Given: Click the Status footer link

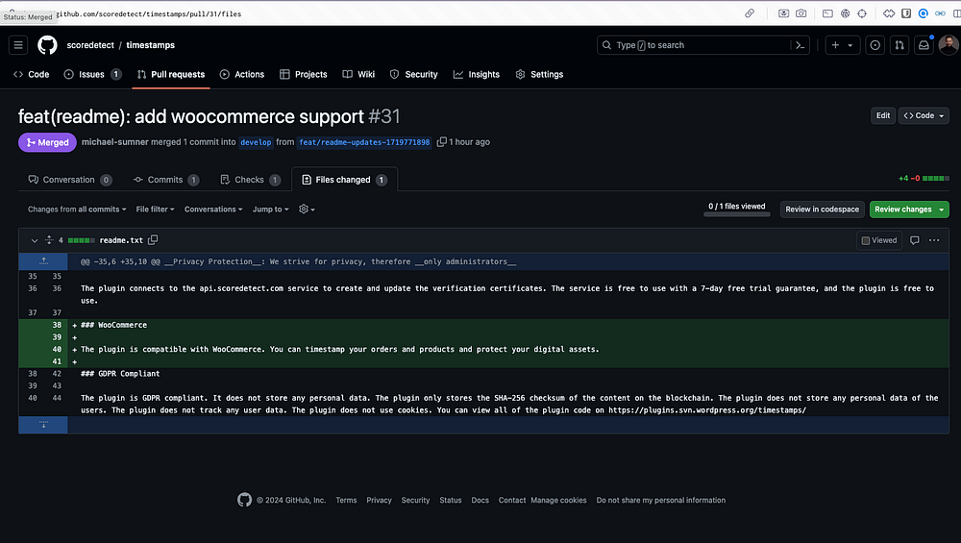Looking at the screenshot, I should click(x=451, y=500).
